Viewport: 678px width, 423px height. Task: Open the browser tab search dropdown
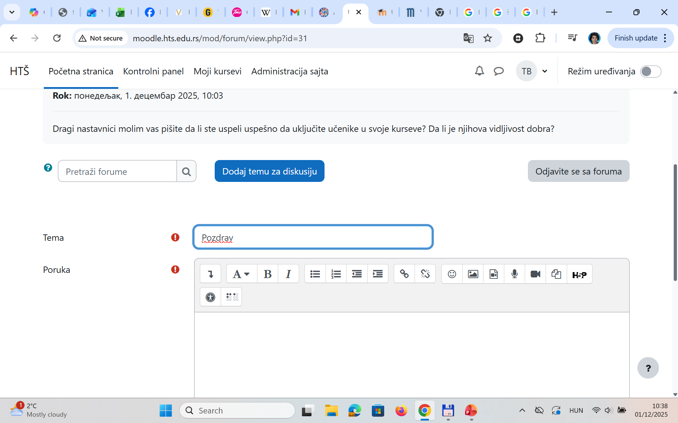pyautogui.click(x=12, y=12)
